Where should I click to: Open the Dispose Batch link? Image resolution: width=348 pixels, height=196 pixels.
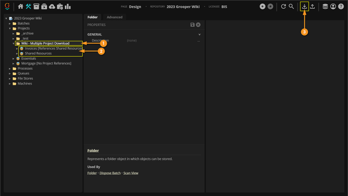pyautogui.click(x=110, y=173)
